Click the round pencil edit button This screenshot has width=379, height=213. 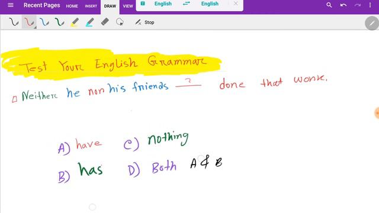[372, 23]
